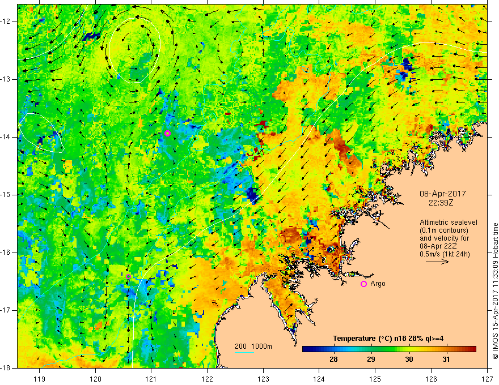Click the latitude axis label '-18'
499x385 pixels.
[x=6, y=368]
